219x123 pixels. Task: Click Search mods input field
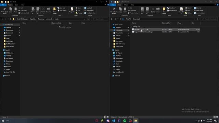coord(100,19)
